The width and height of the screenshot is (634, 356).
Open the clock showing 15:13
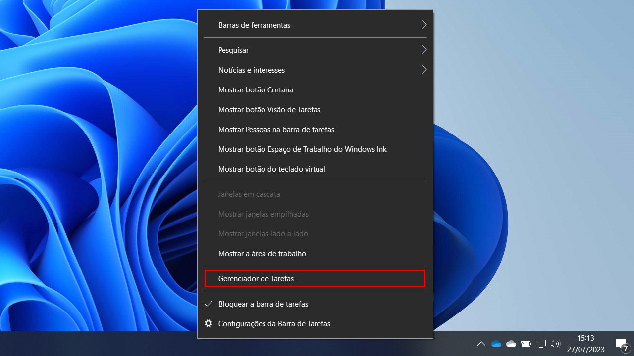click(586, 344)
